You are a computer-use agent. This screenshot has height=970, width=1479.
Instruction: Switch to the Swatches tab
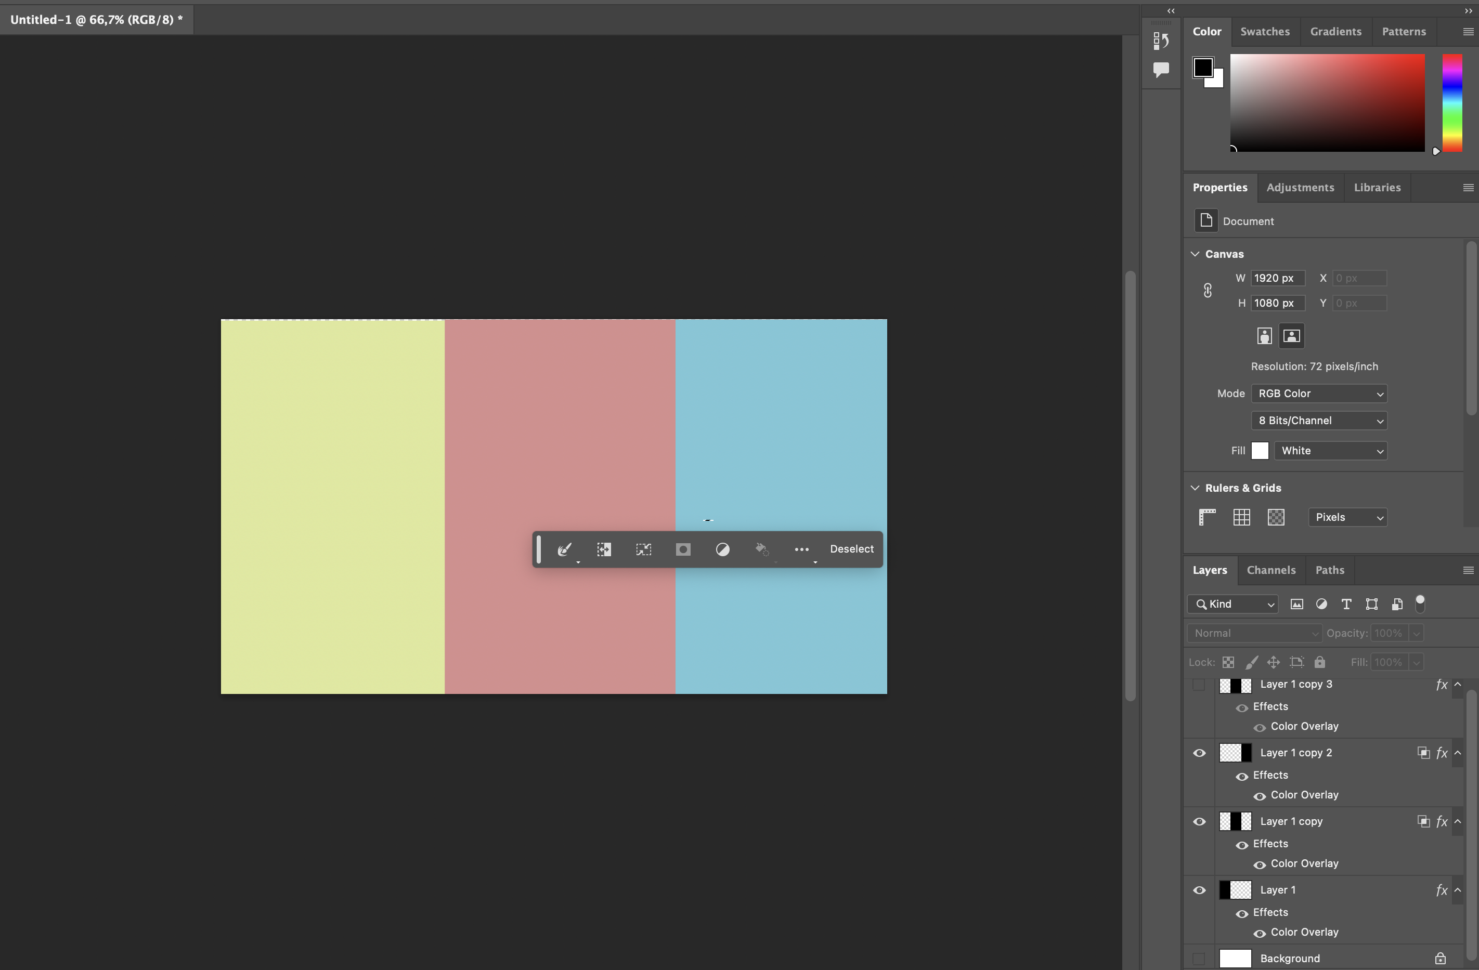tap(1265, 31)
